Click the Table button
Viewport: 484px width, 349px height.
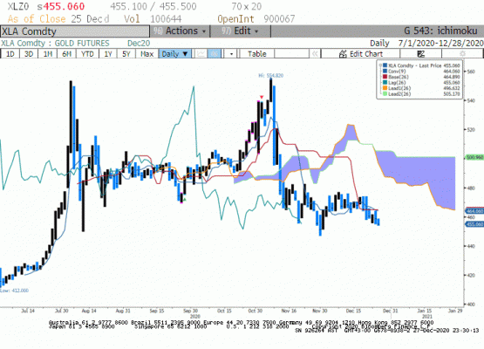[x=256, y=54]
